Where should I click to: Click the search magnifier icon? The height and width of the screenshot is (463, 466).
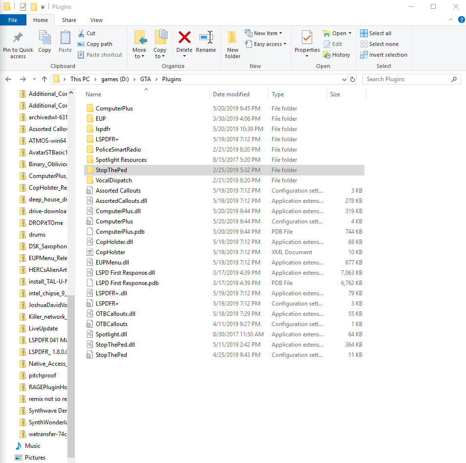point(454,79)
